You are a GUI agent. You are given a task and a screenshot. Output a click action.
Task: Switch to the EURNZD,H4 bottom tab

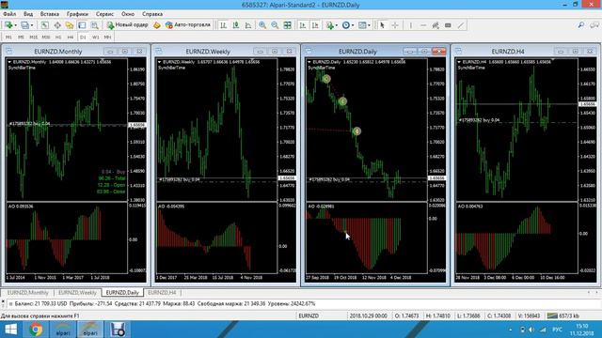click(162, 292)
